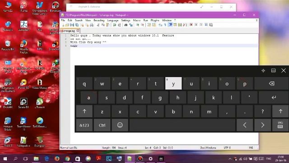The width and height of the screenshot is (289, 163).
Task: Toggle Show All Characters in the toolbar
Action: pos(165,25)
